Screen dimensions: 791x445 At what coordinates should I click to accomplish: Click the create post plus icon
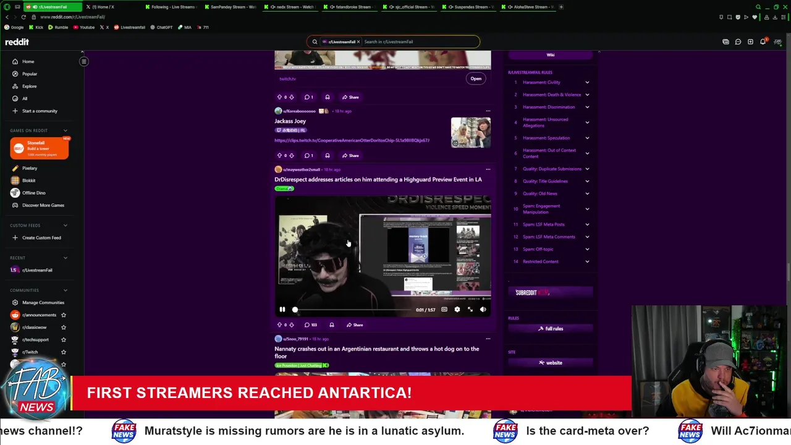click(750, 41)
